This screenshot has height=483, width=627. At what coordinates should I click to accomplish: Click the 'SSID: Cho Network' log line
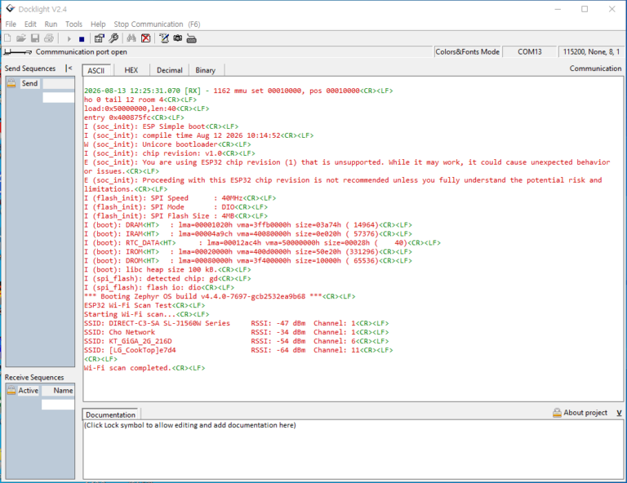[x=236, y=332]
